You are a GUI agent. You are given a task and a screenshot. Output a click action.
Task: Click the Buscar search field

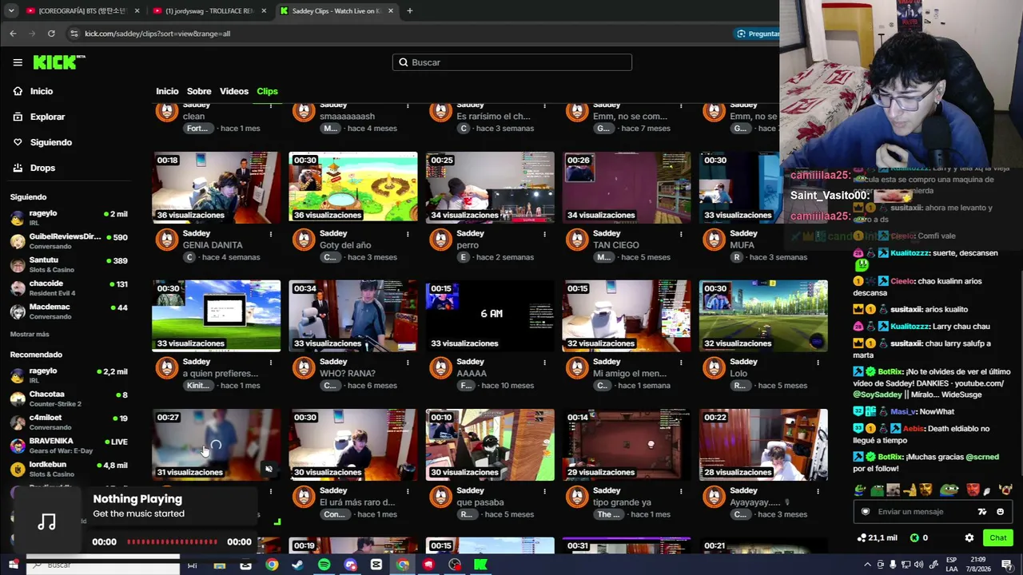tap(512, 62)
